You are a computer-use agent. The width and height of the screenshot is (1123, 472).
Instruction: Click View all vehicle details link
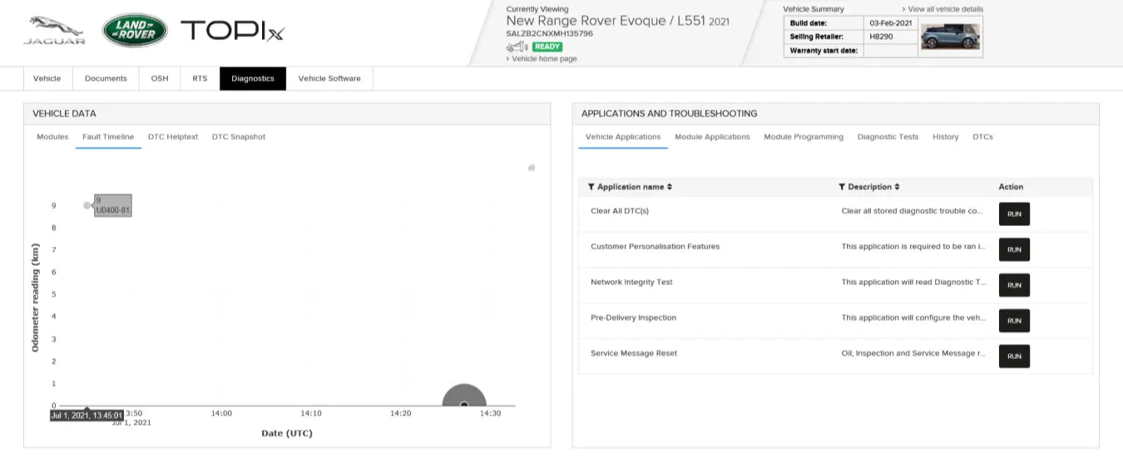944,9
